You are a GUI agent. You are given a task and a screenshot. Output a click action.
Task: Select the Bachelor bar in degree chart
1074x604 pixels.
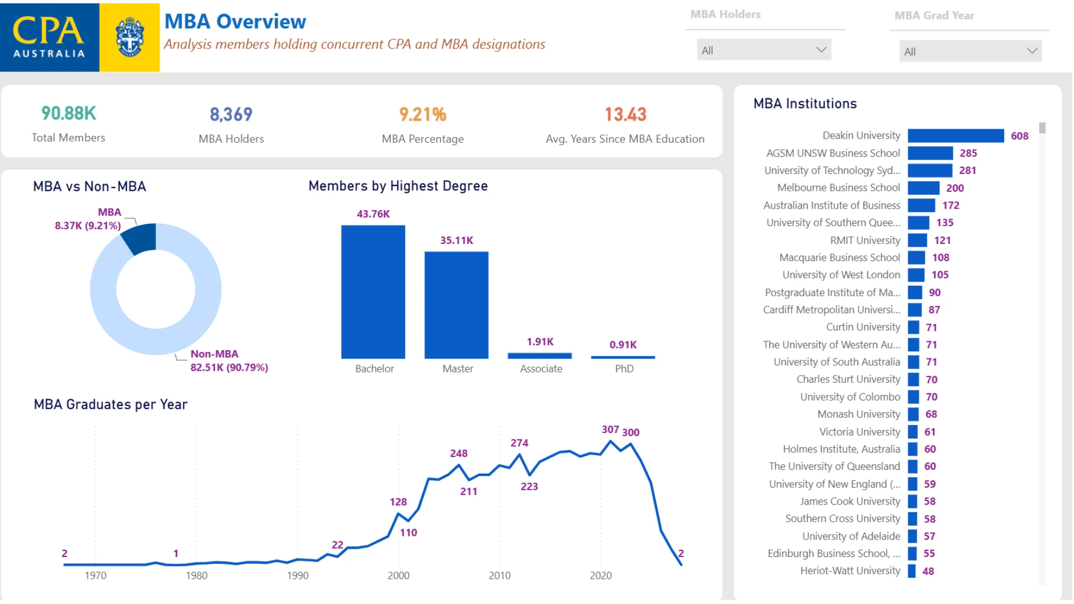pyautogui.click(x=373, y=292)
